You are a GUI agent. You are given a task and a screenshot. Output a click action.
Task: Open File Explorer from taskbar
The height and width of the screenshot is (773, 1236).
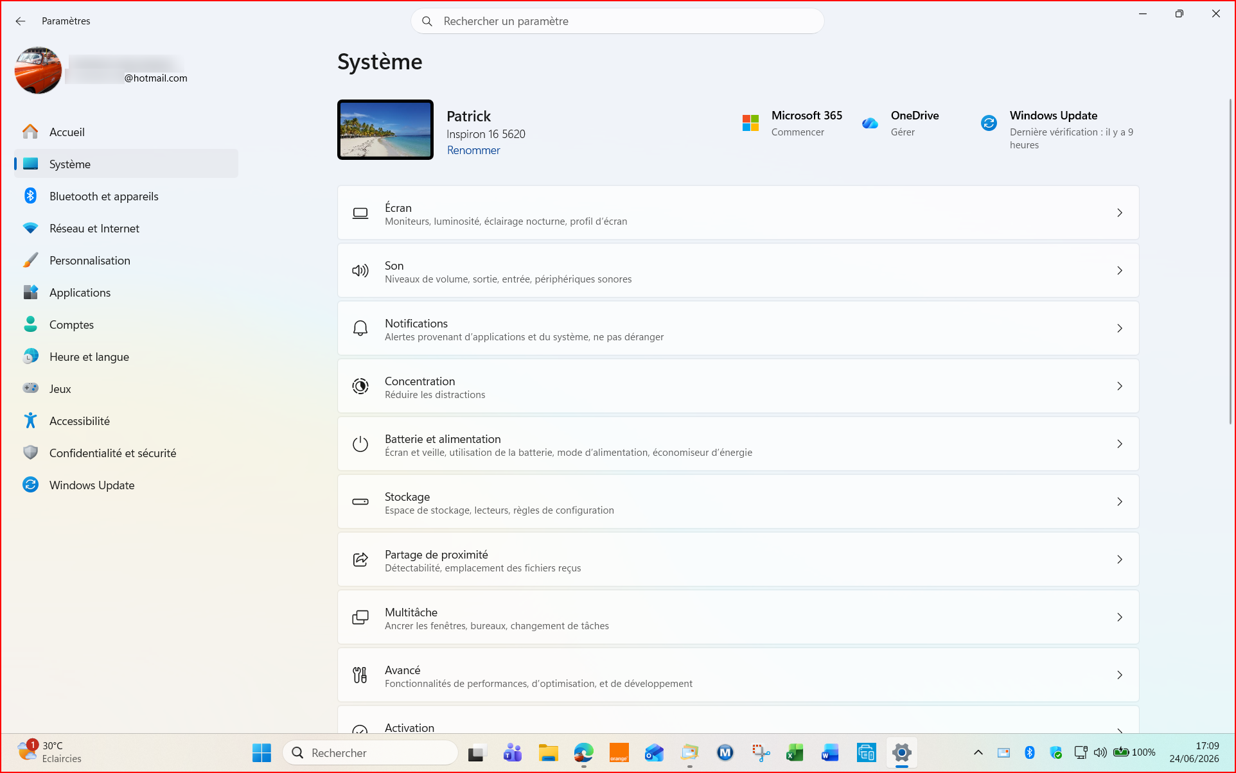tap(548, 752)
